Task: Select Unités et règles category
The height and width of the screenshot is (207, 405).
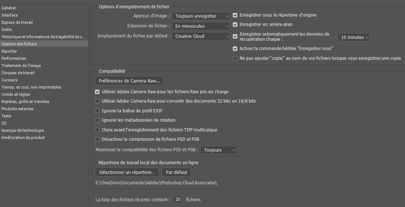Action: (x=16, y=94)
